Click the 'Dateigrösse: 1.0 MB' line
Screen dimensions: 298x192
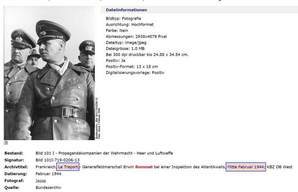(x=125, y=49)
